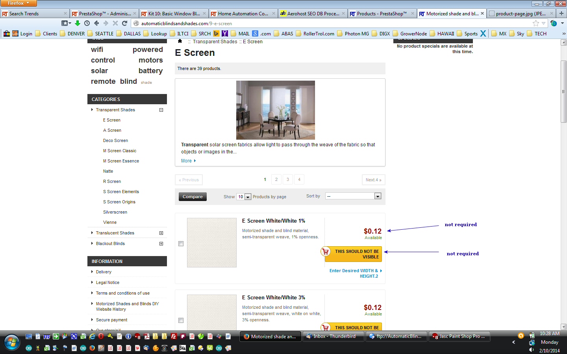Image resolution: width=567 pixels, height=354 pixels.
Task: Check the E Screen White/White 1% compare box
Action: click(181, 244)
